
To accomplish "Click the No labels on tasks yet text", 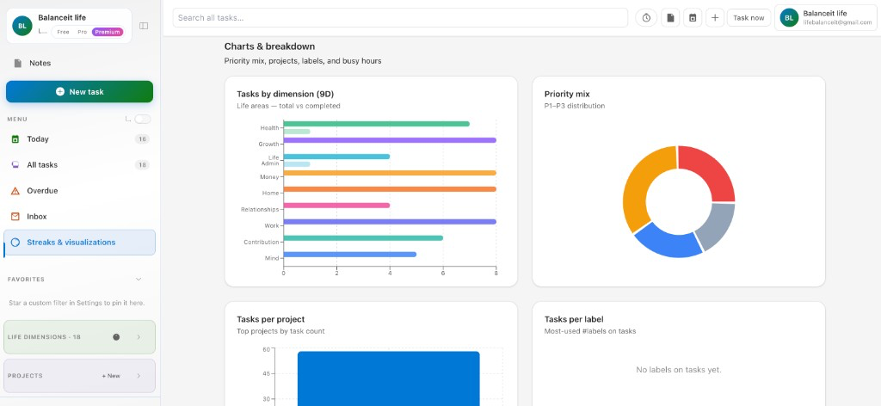I will click(679, 370).
